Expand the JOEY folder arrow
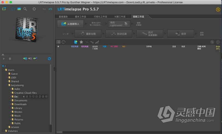222x134 pixels. 7,77
